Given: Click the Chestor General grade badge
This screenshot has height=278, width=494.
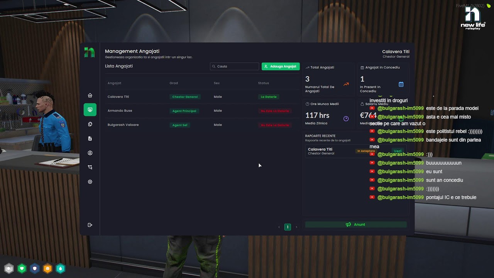Looking at the screenshot, I should pos(185,97).
